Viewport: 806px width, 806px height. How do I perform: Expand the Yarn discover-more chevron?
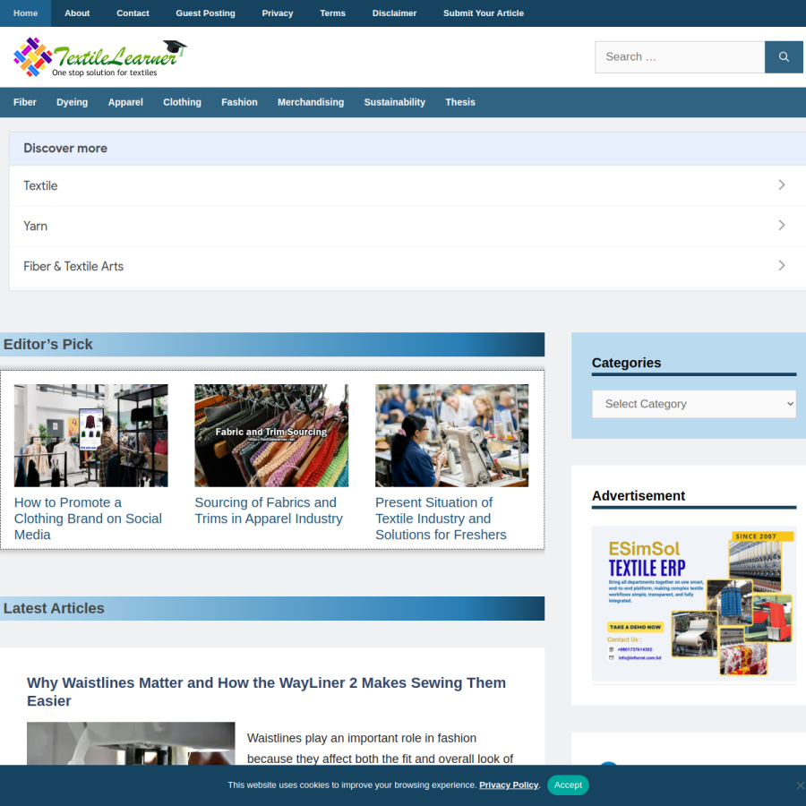click(x=781, y=226)
